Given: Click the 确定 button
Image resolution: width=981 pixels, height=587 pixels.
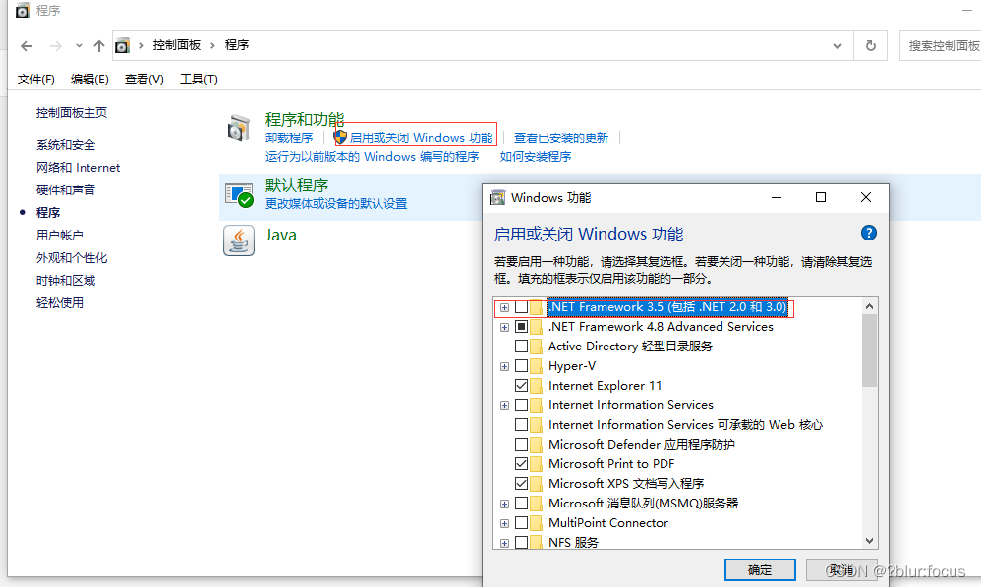Looking at the screenshot, I should [x=760, y=570].
